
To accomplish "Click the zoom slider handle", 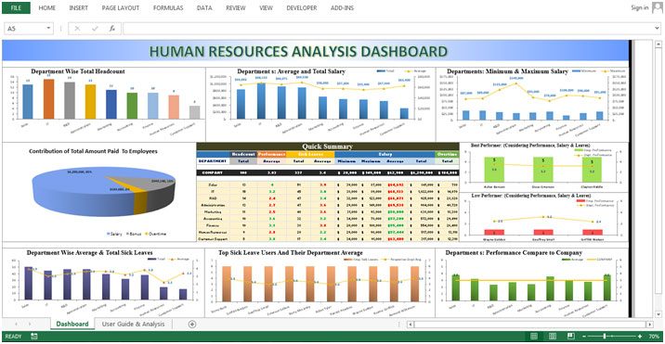I will [604, 337].
